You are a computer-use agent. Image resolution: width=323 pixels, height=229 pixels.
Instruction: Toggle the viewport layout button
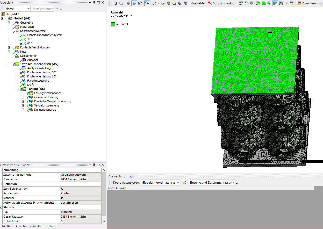pos(147,3)
